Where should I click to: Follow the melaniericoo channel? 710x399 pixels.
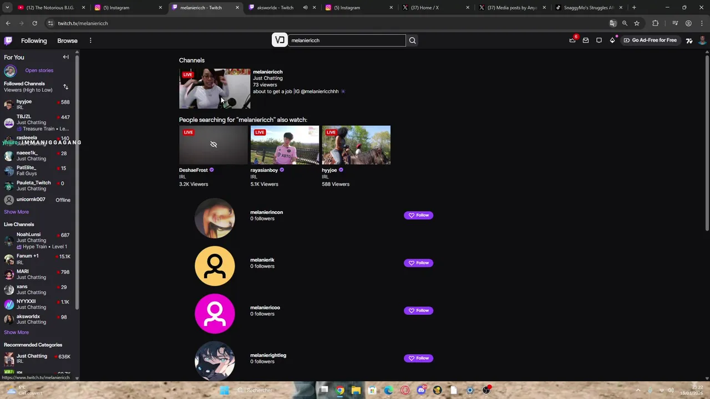pos(418,310)
